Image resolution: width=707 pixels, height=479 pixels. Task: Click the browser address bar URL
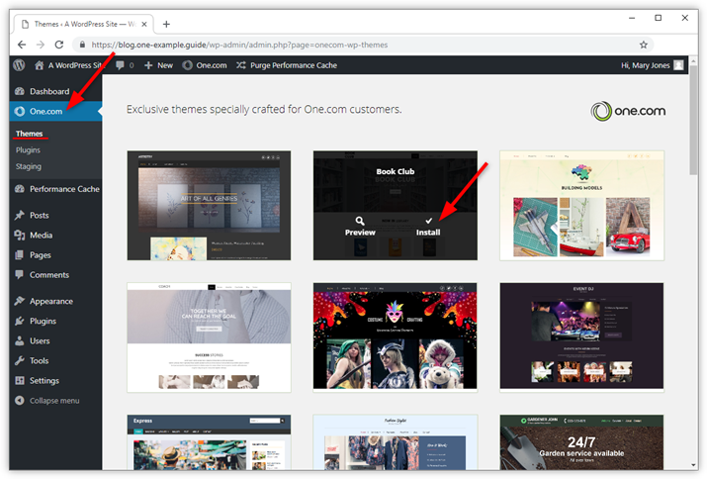pyautogui.click(x=239, y=45)
